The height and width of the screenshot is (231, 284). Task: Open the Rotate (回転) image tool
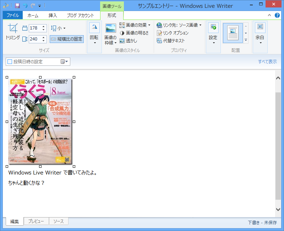click(x=94, y=34)
